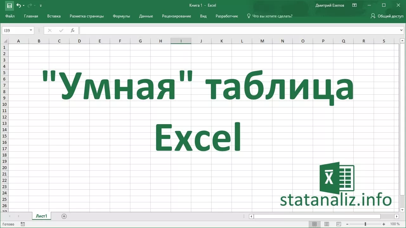The height and width of the screenshot is (228, 406).
Task: Click the zoom out minus button
Action: 347,224
